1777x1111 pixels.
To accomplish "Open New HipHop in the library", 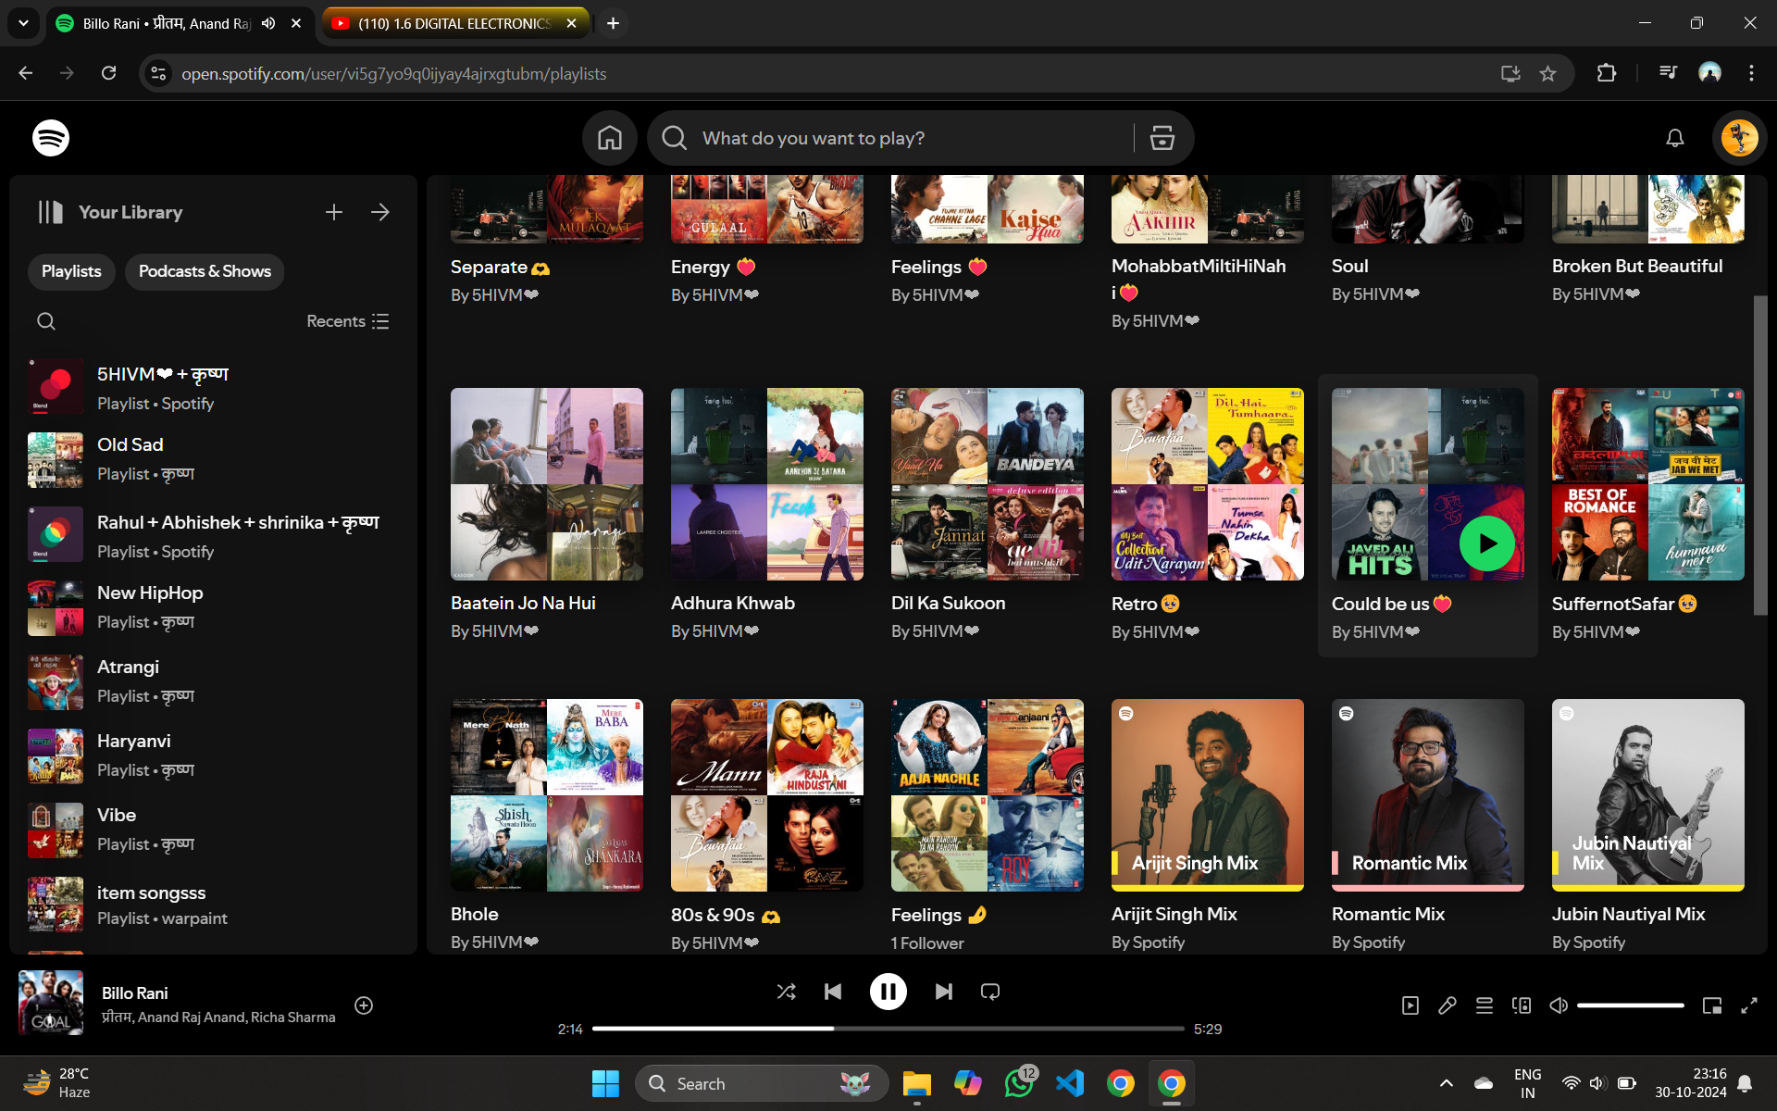I will (213, 607).
